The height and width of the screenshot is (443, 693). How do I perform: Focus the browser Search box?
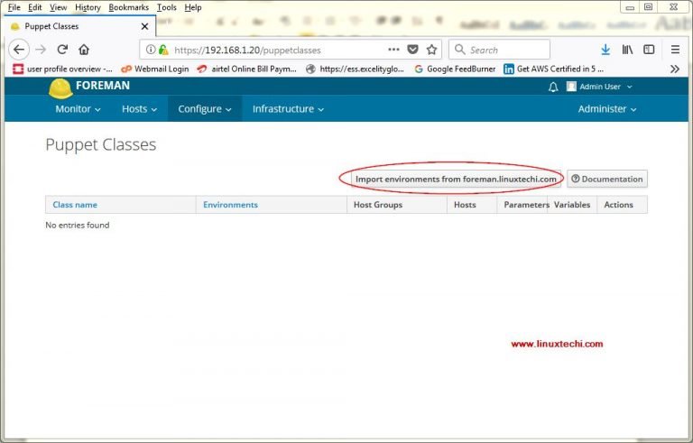point(499,50)
